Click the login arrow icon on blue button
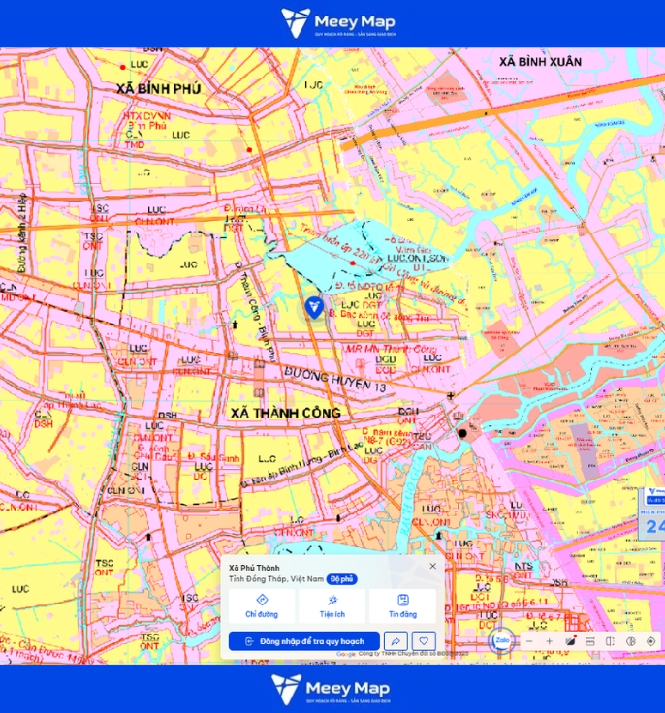This screenshot has width=665, height=713. 249,641
